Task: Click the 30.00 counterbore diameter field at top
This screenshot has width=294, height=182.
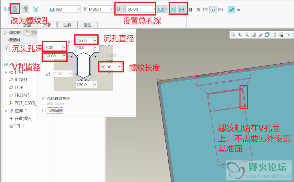Action: point(84,41)
